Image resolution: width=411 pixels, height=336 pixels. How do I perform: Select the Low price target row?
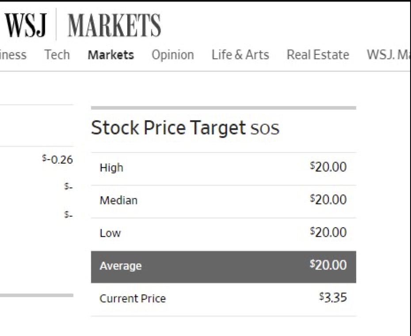[224, 234]
